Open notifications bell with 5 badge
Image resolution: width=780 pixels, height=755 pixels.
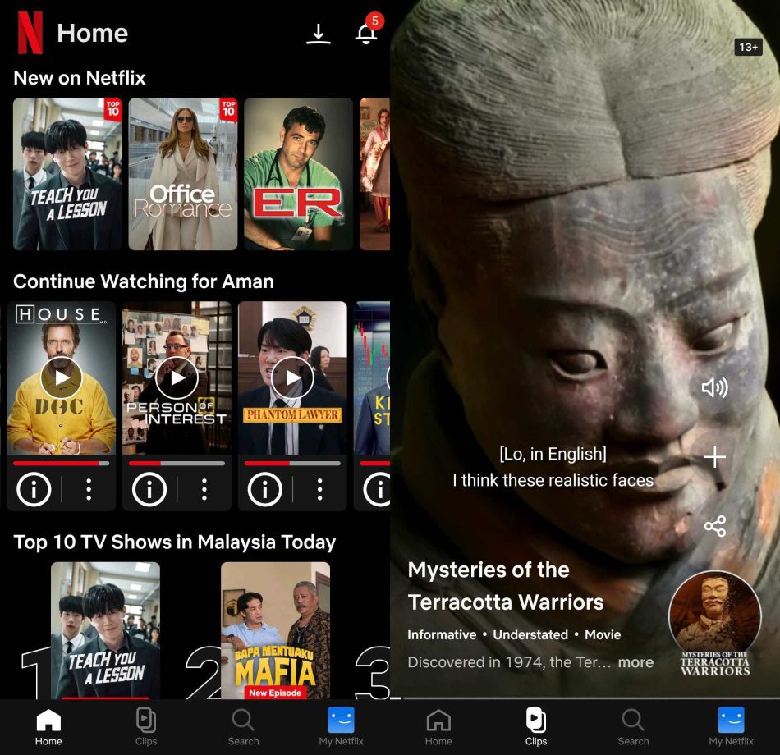coord(369,30)
